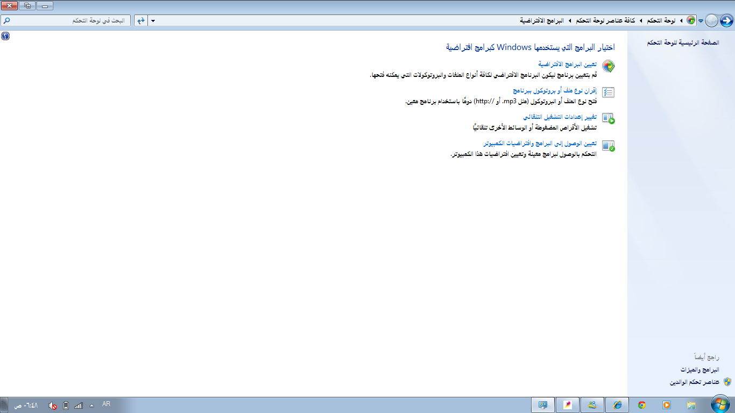Launch Windows Media Player from the taskbar

tap(666, 405)
